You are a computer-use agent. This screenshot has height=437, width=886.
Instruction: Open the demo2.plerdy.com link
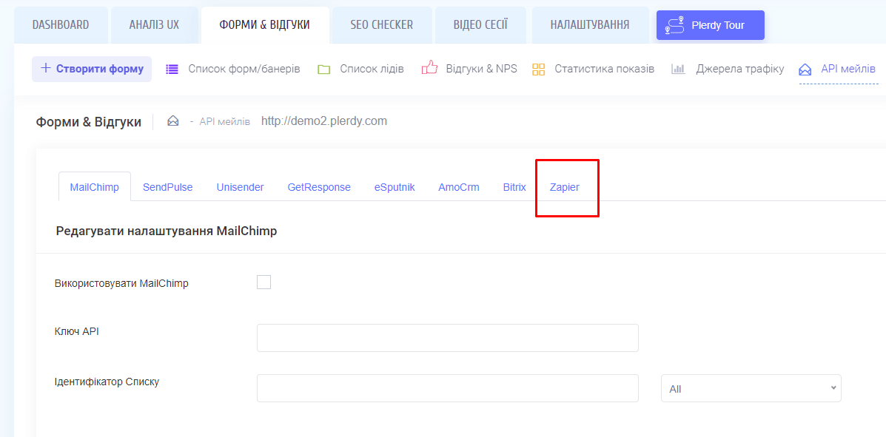[x=323, y=121]
